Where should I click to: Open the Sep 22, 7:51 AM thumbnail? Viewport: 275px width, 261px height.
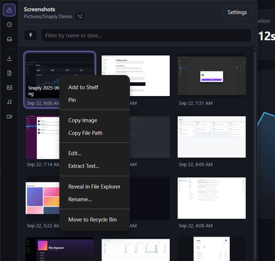212,75
